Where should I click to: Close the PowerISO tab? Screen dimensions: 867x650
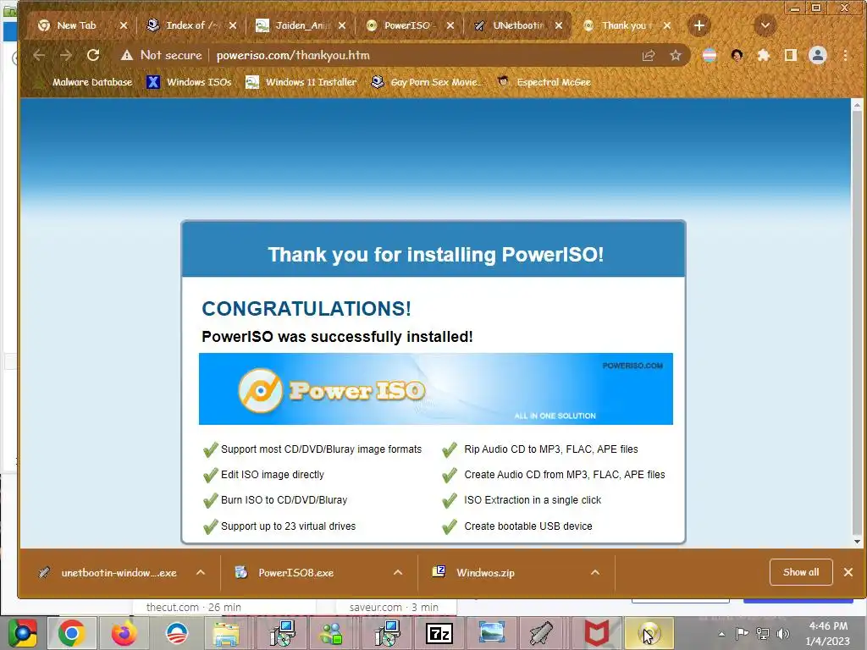[x=450, y=25]
